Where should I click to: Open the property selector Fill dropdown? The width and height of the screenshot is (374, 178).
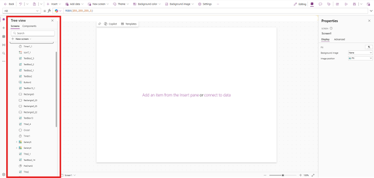coord(22,11)
